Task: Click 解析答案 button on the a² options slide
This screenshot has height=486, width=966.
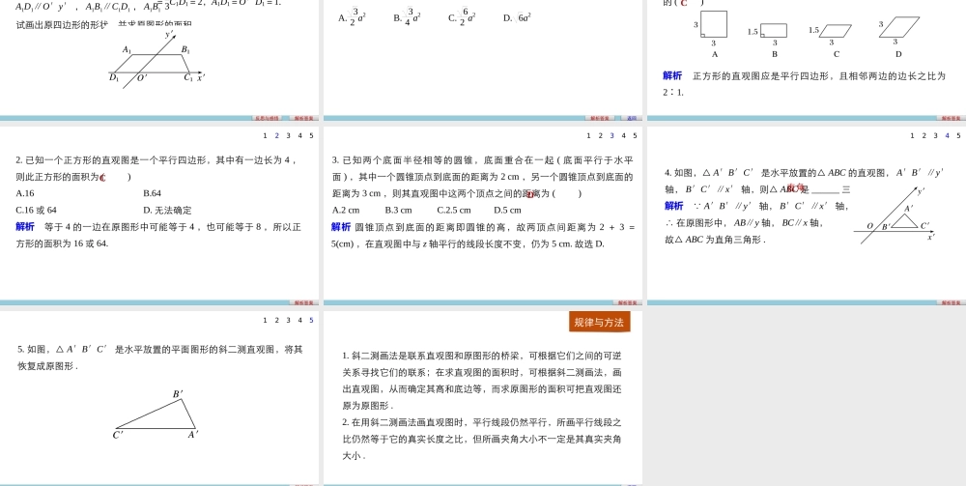Action: 600,118
